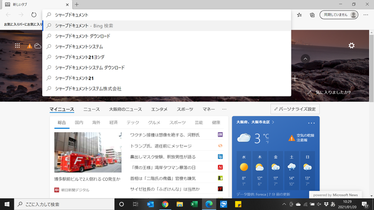374x210 pixels.
Task: Click the plus icon to add a quick link
Action: (x=295, y=78)
